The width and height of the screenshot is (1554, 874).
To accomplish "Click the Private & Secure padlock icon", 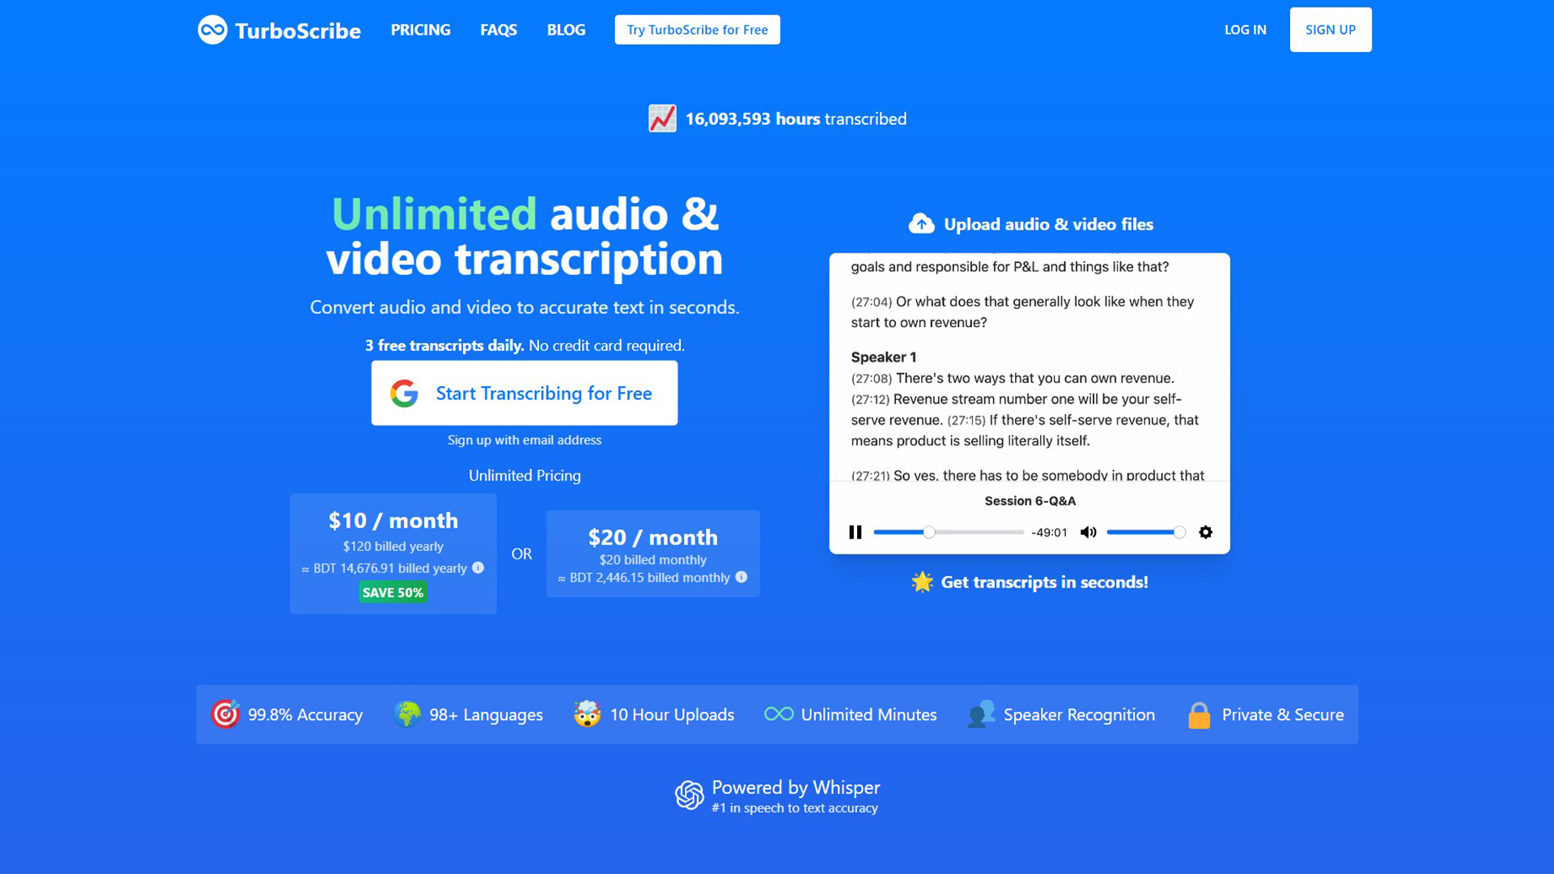I will point(1198,715).
